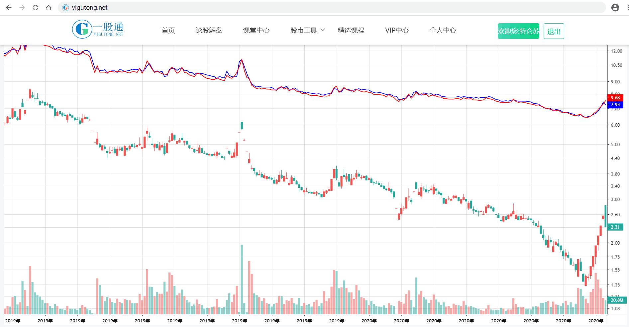Image resolution: width=629 pixels, height=327 pixels.
Task: Click the 退出 logout button
Action: pyautogui.click(x=553, y=31)
